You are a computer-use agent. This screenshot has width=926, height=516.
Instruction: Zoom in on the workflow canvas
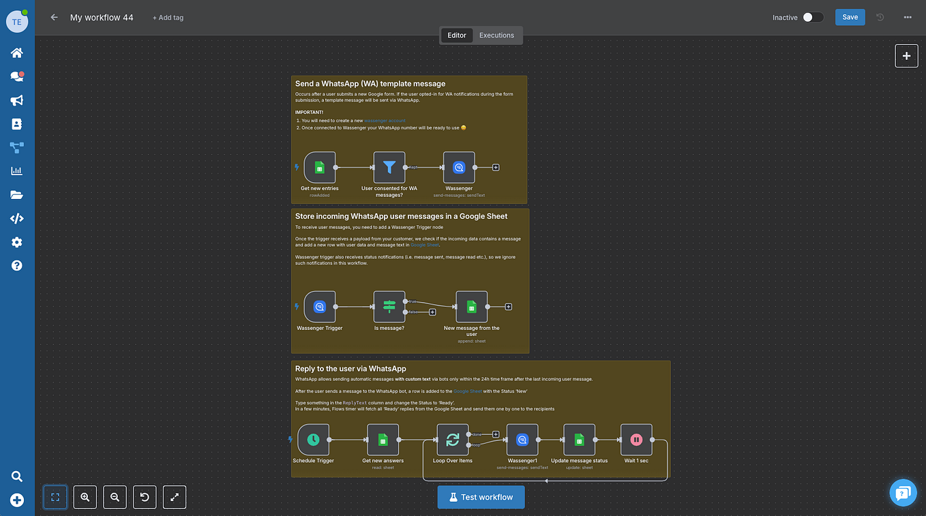[x=85, y=497]
